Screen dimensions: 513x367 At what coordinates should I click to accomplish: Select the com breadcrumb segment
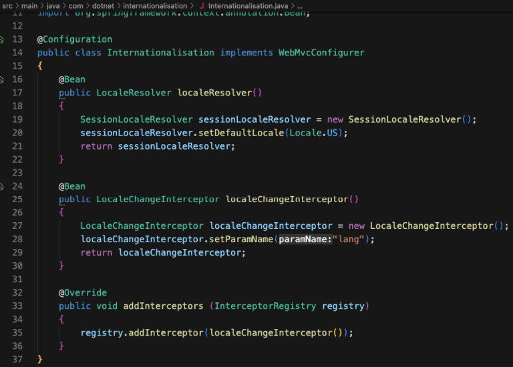75,6
